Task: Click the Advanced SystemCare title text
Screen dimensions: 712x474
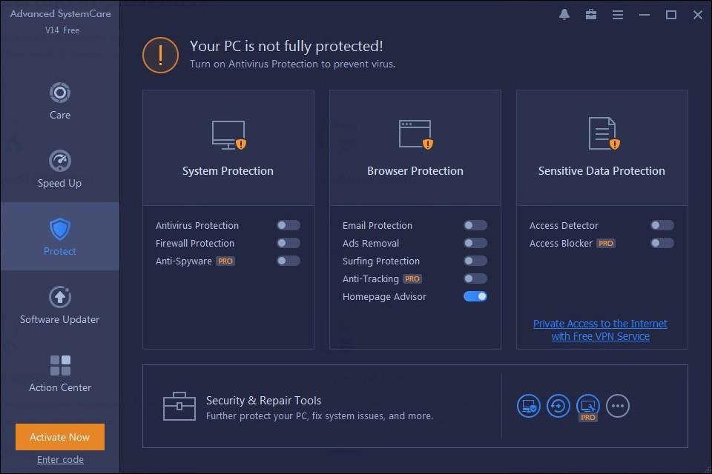Action: pyautogui.click(x=60, y=13)
